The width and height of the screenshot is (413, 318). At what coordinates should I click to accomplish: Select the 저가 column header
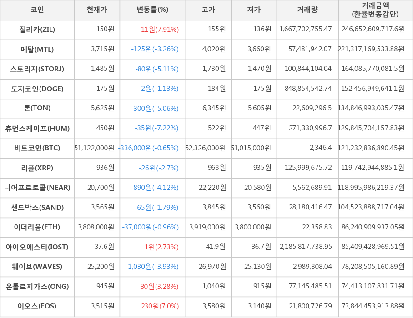pyautogui.click(x=254, y=10)
